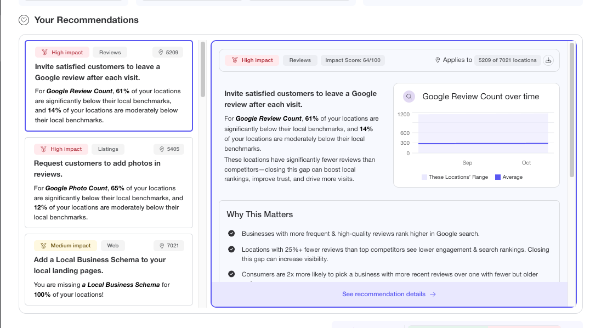Click the Listings tag on second card
The width and height of the screenshot is (590, 328).
point(108,149)
